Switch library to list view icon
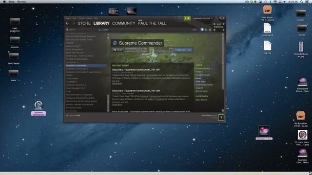 (206, 30)
